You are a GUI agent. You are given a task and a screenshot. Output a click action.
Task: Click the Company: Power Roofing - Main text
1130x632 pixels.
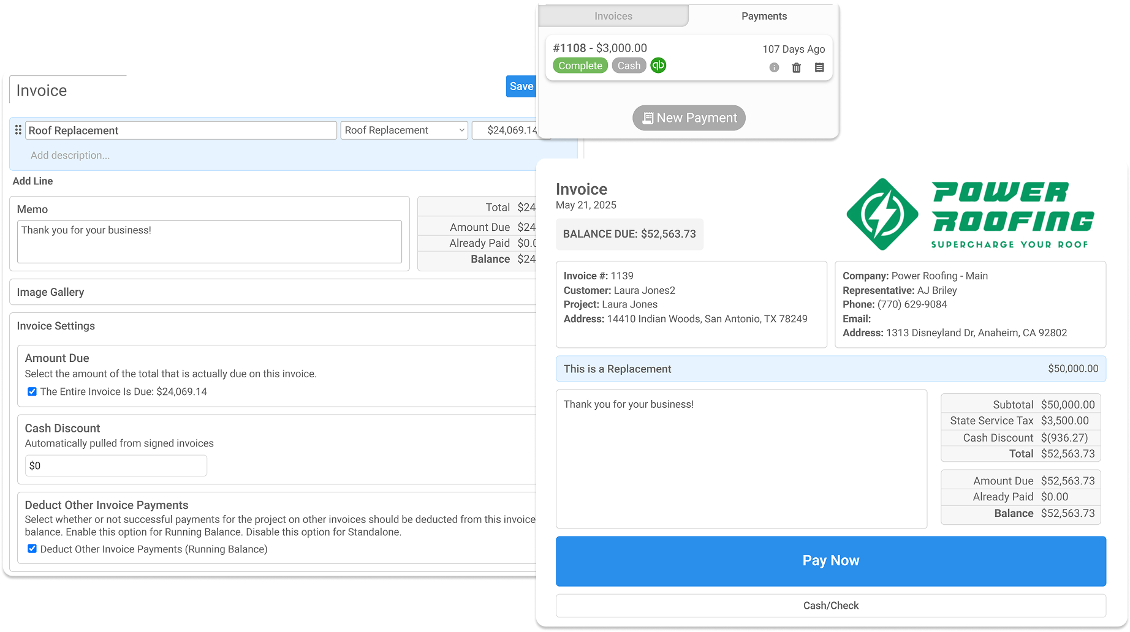(x=915, y=276)
